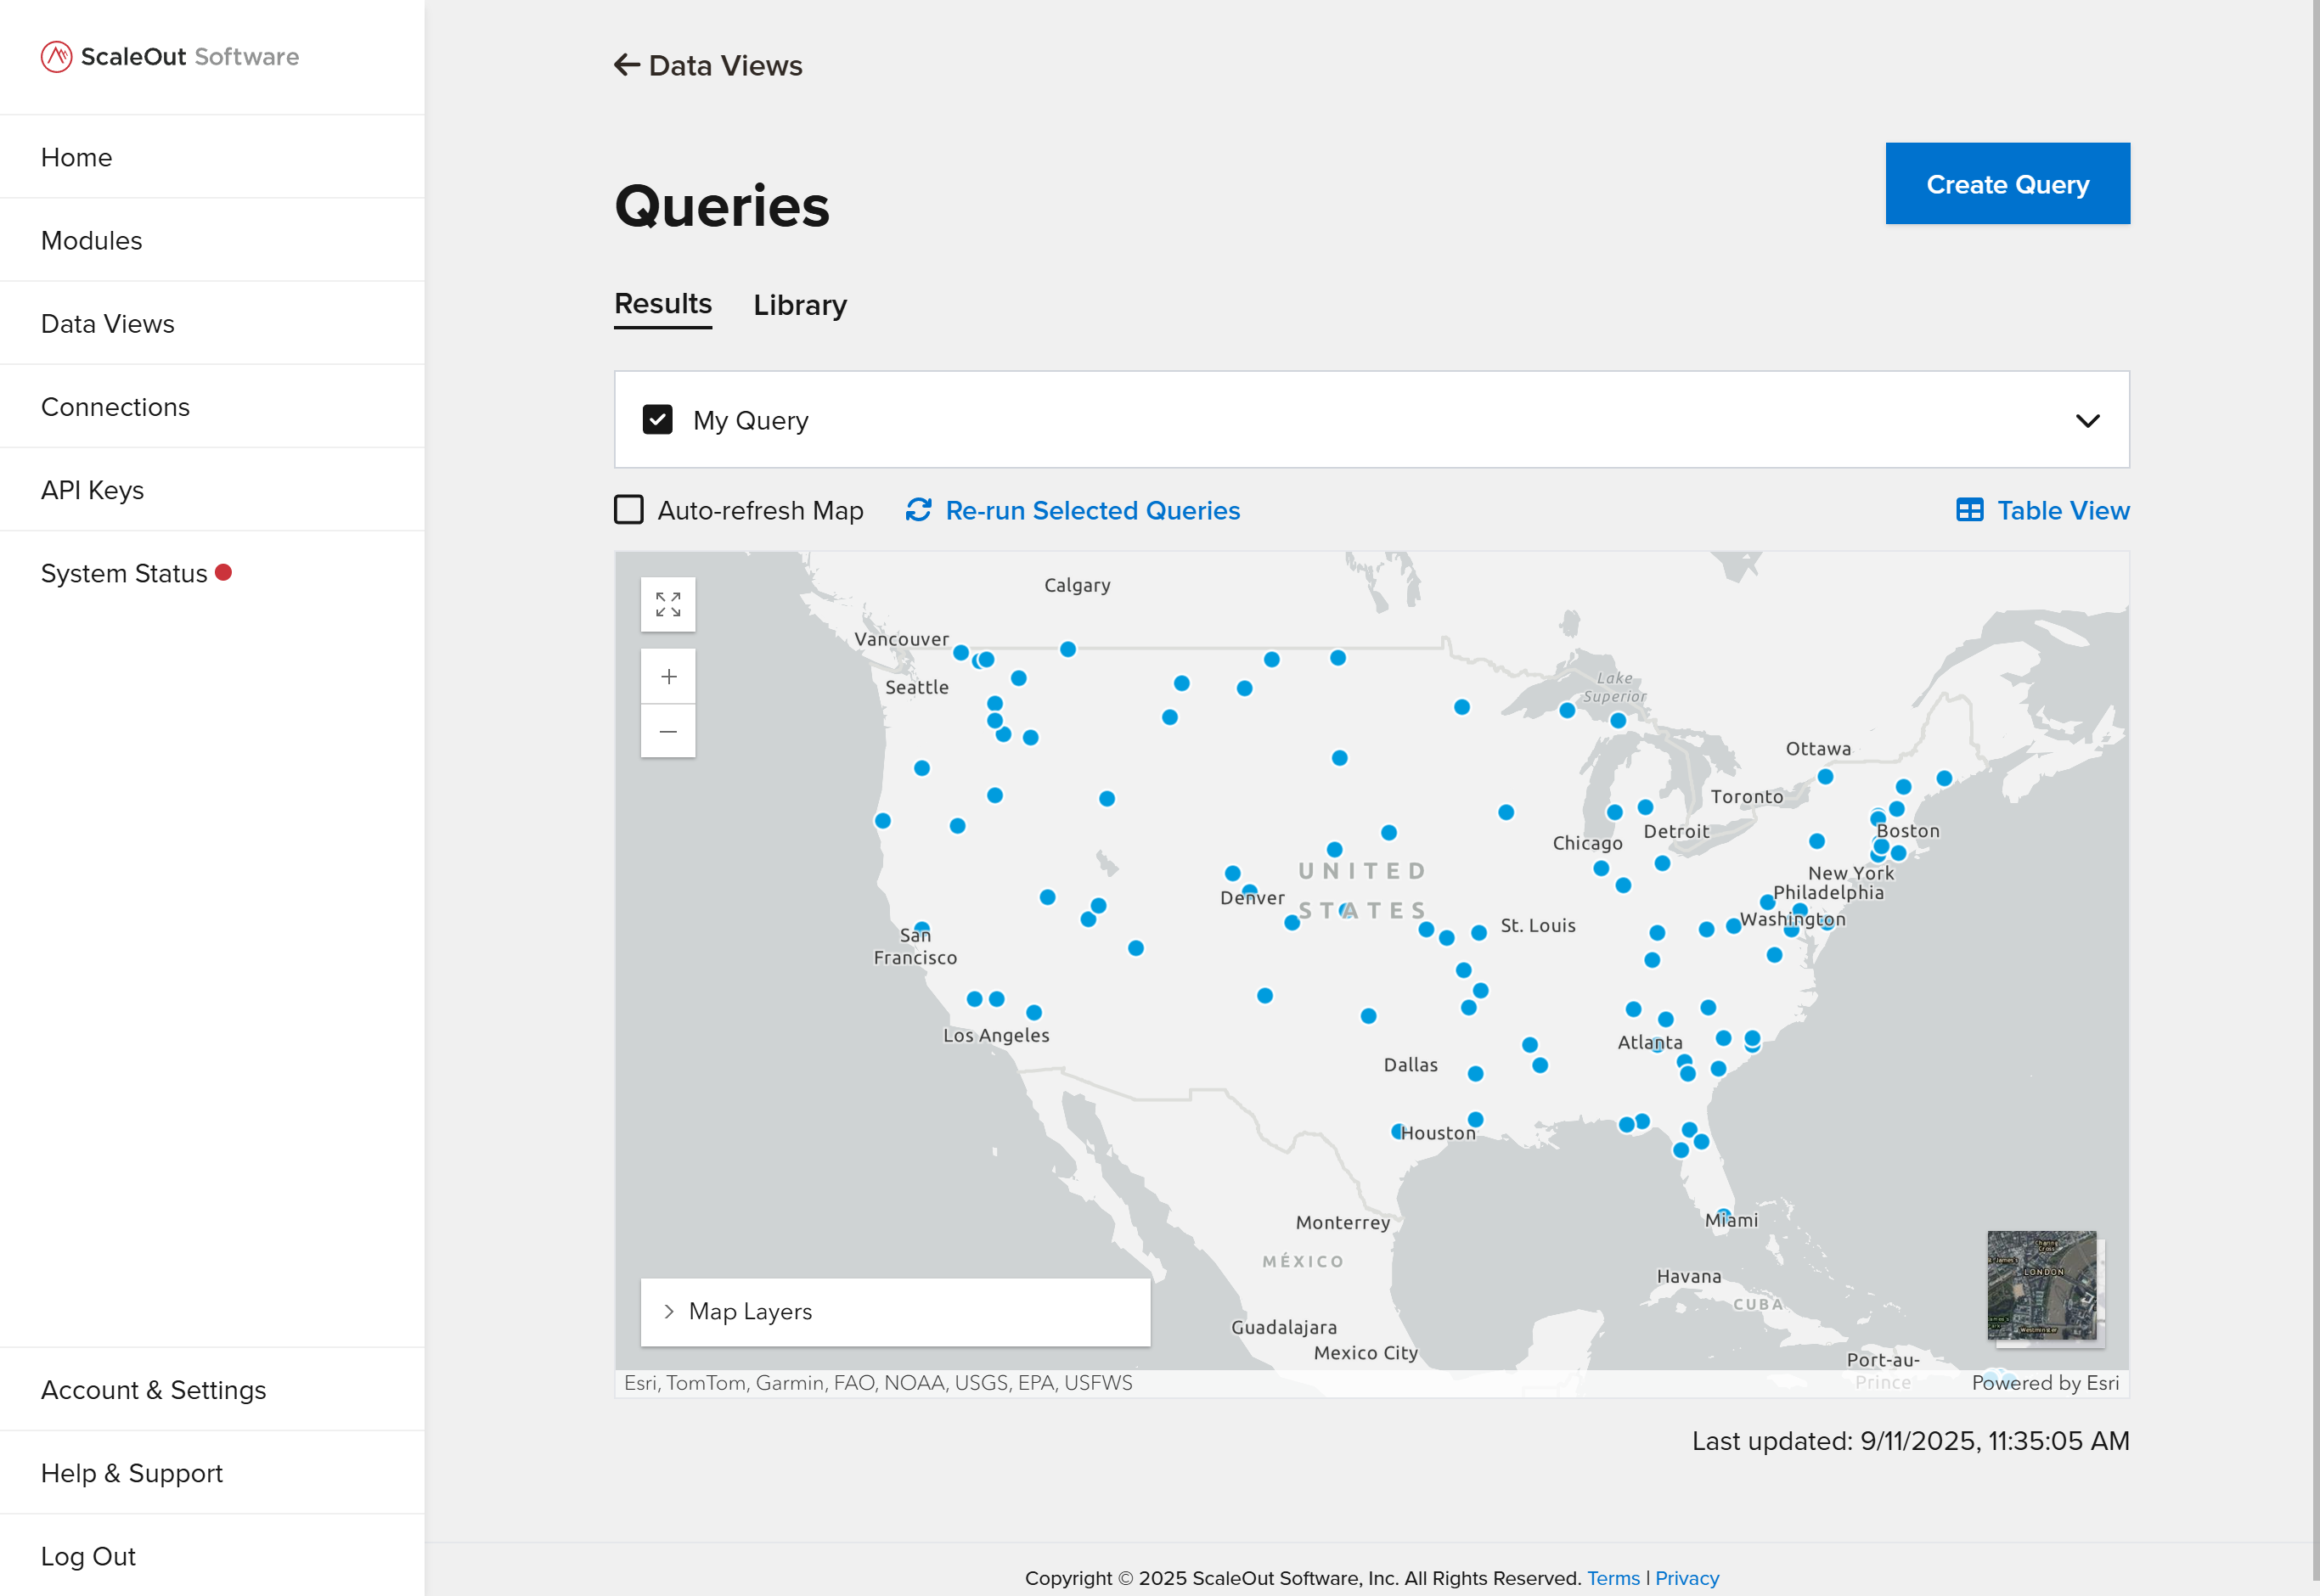
Task: Expand the My Query dropdown chevron
Action: click(x=2088, y=420)
